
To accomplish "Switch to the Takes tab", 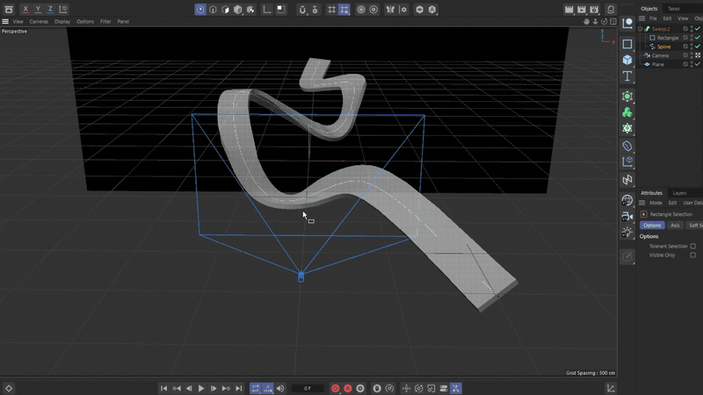I will tap(673, 9).
